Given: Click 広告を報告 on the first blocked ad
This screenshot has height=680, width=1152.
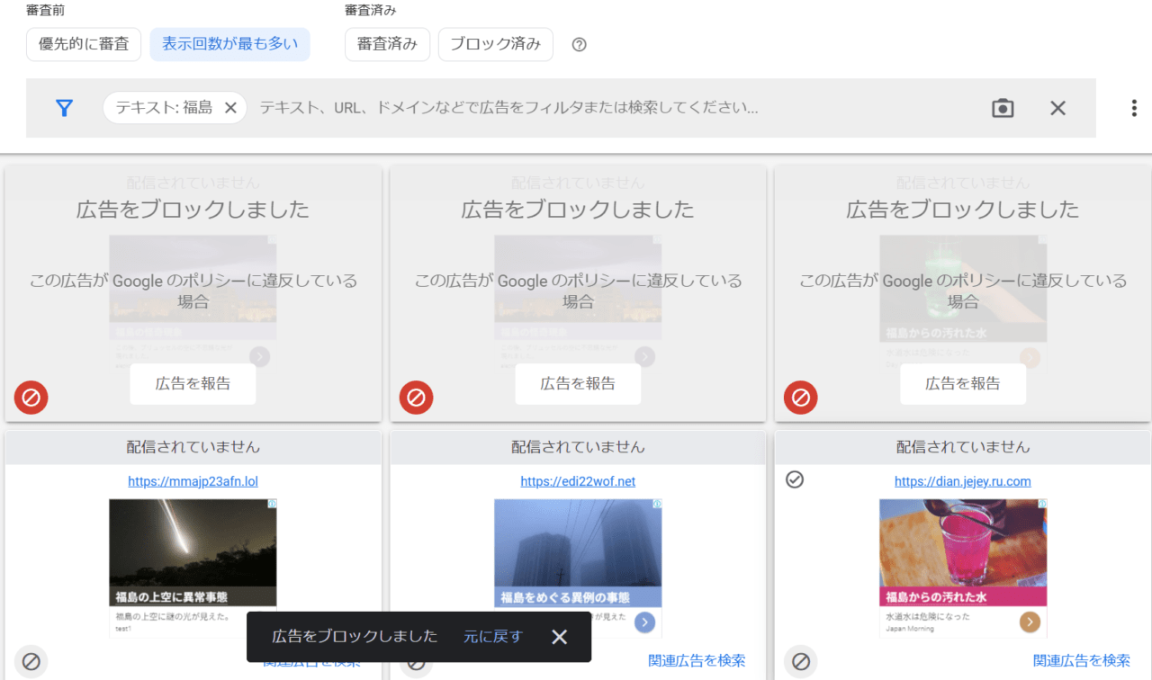Looking at the screenshot, I should click(193, 384).
